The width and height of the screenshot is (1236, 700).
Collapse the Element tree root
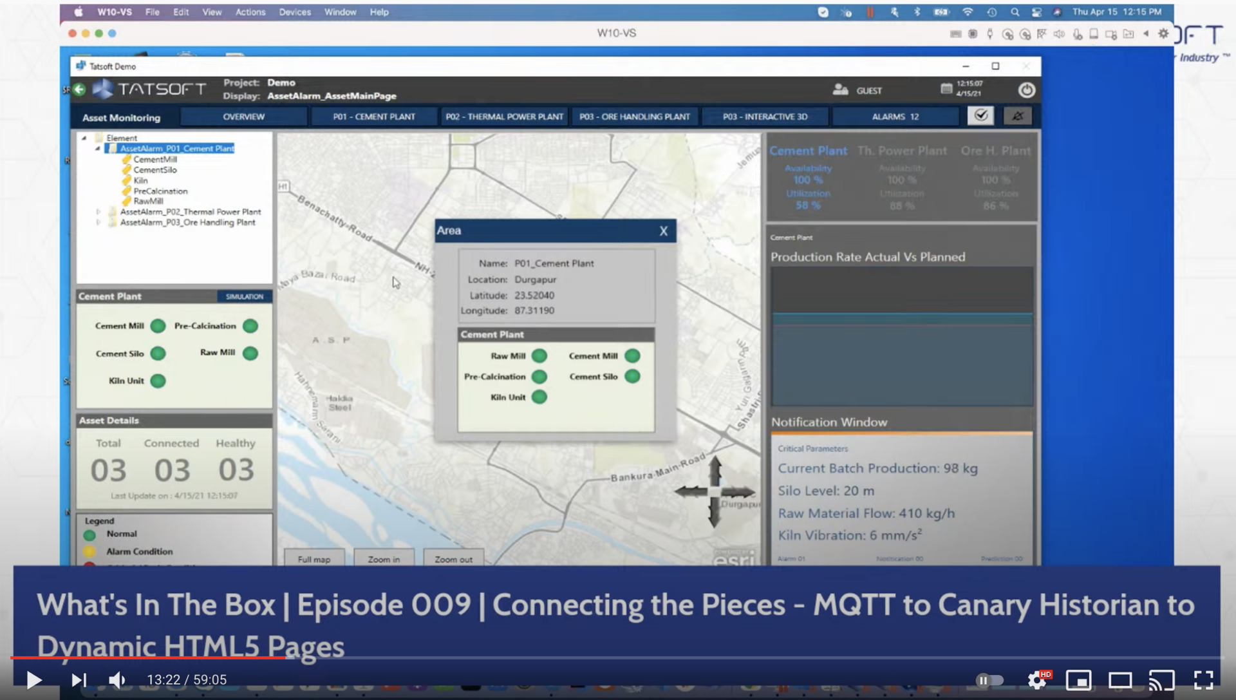pos(84,138)
